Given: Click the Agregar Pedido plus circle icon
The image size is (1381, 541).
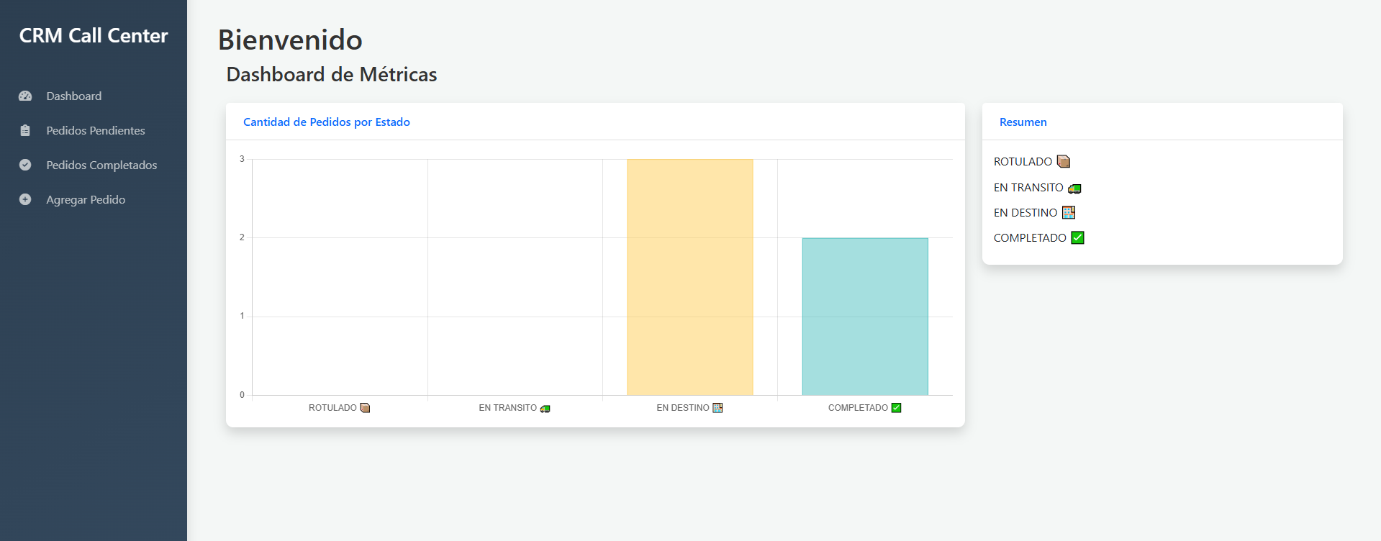Looking at the screenshot, I should tap(25, 199).
